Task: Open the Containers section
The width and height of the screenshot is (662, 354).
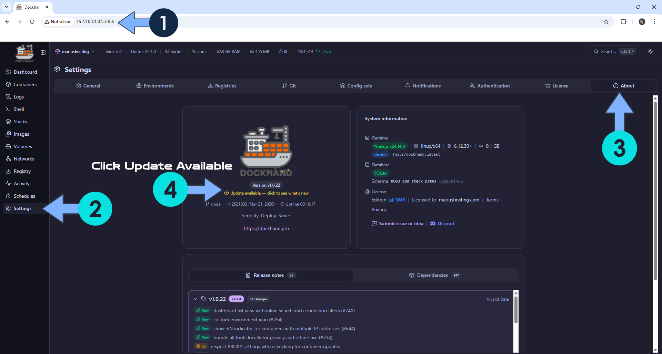Action: coord(25,84)
